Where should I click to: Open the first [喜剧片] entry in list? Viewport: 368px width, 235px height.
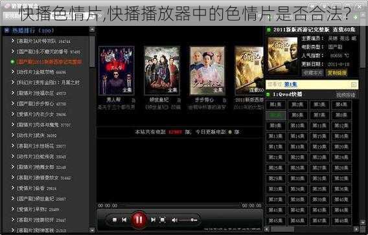click(43, 41)
